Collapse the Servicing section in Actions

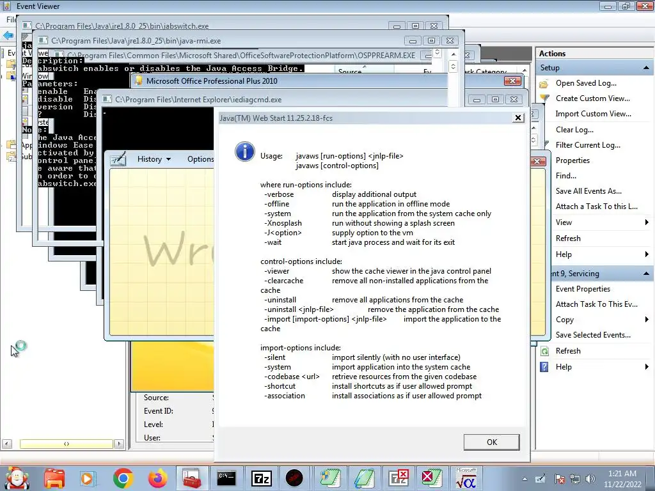coord(646,274)
